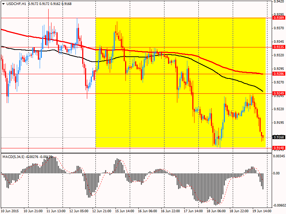Open the dropdown arrow beside USDCHF,H1
Viewport: 286px width, 214px height.
pos(3,4)
